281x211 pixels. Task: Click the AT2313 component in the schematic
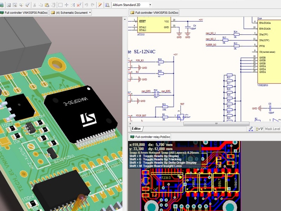(x=154, y=25)
